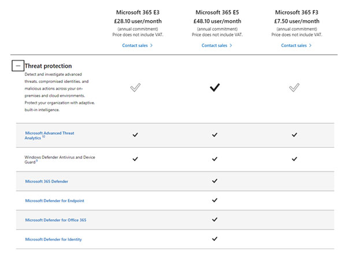Click the £28.10 user/month price
348x259 pixels.
click(x=138, y=21)
